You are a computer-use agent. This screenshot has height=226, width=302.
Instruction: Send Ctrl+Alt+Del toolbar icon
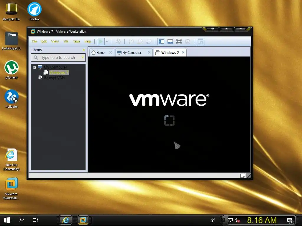point(118,41)
